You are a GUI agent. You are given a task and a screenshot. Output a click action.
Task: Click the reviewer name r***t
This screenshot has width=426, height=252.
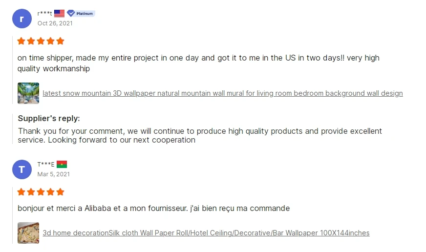pyautogui.click(x=44, y=14)
